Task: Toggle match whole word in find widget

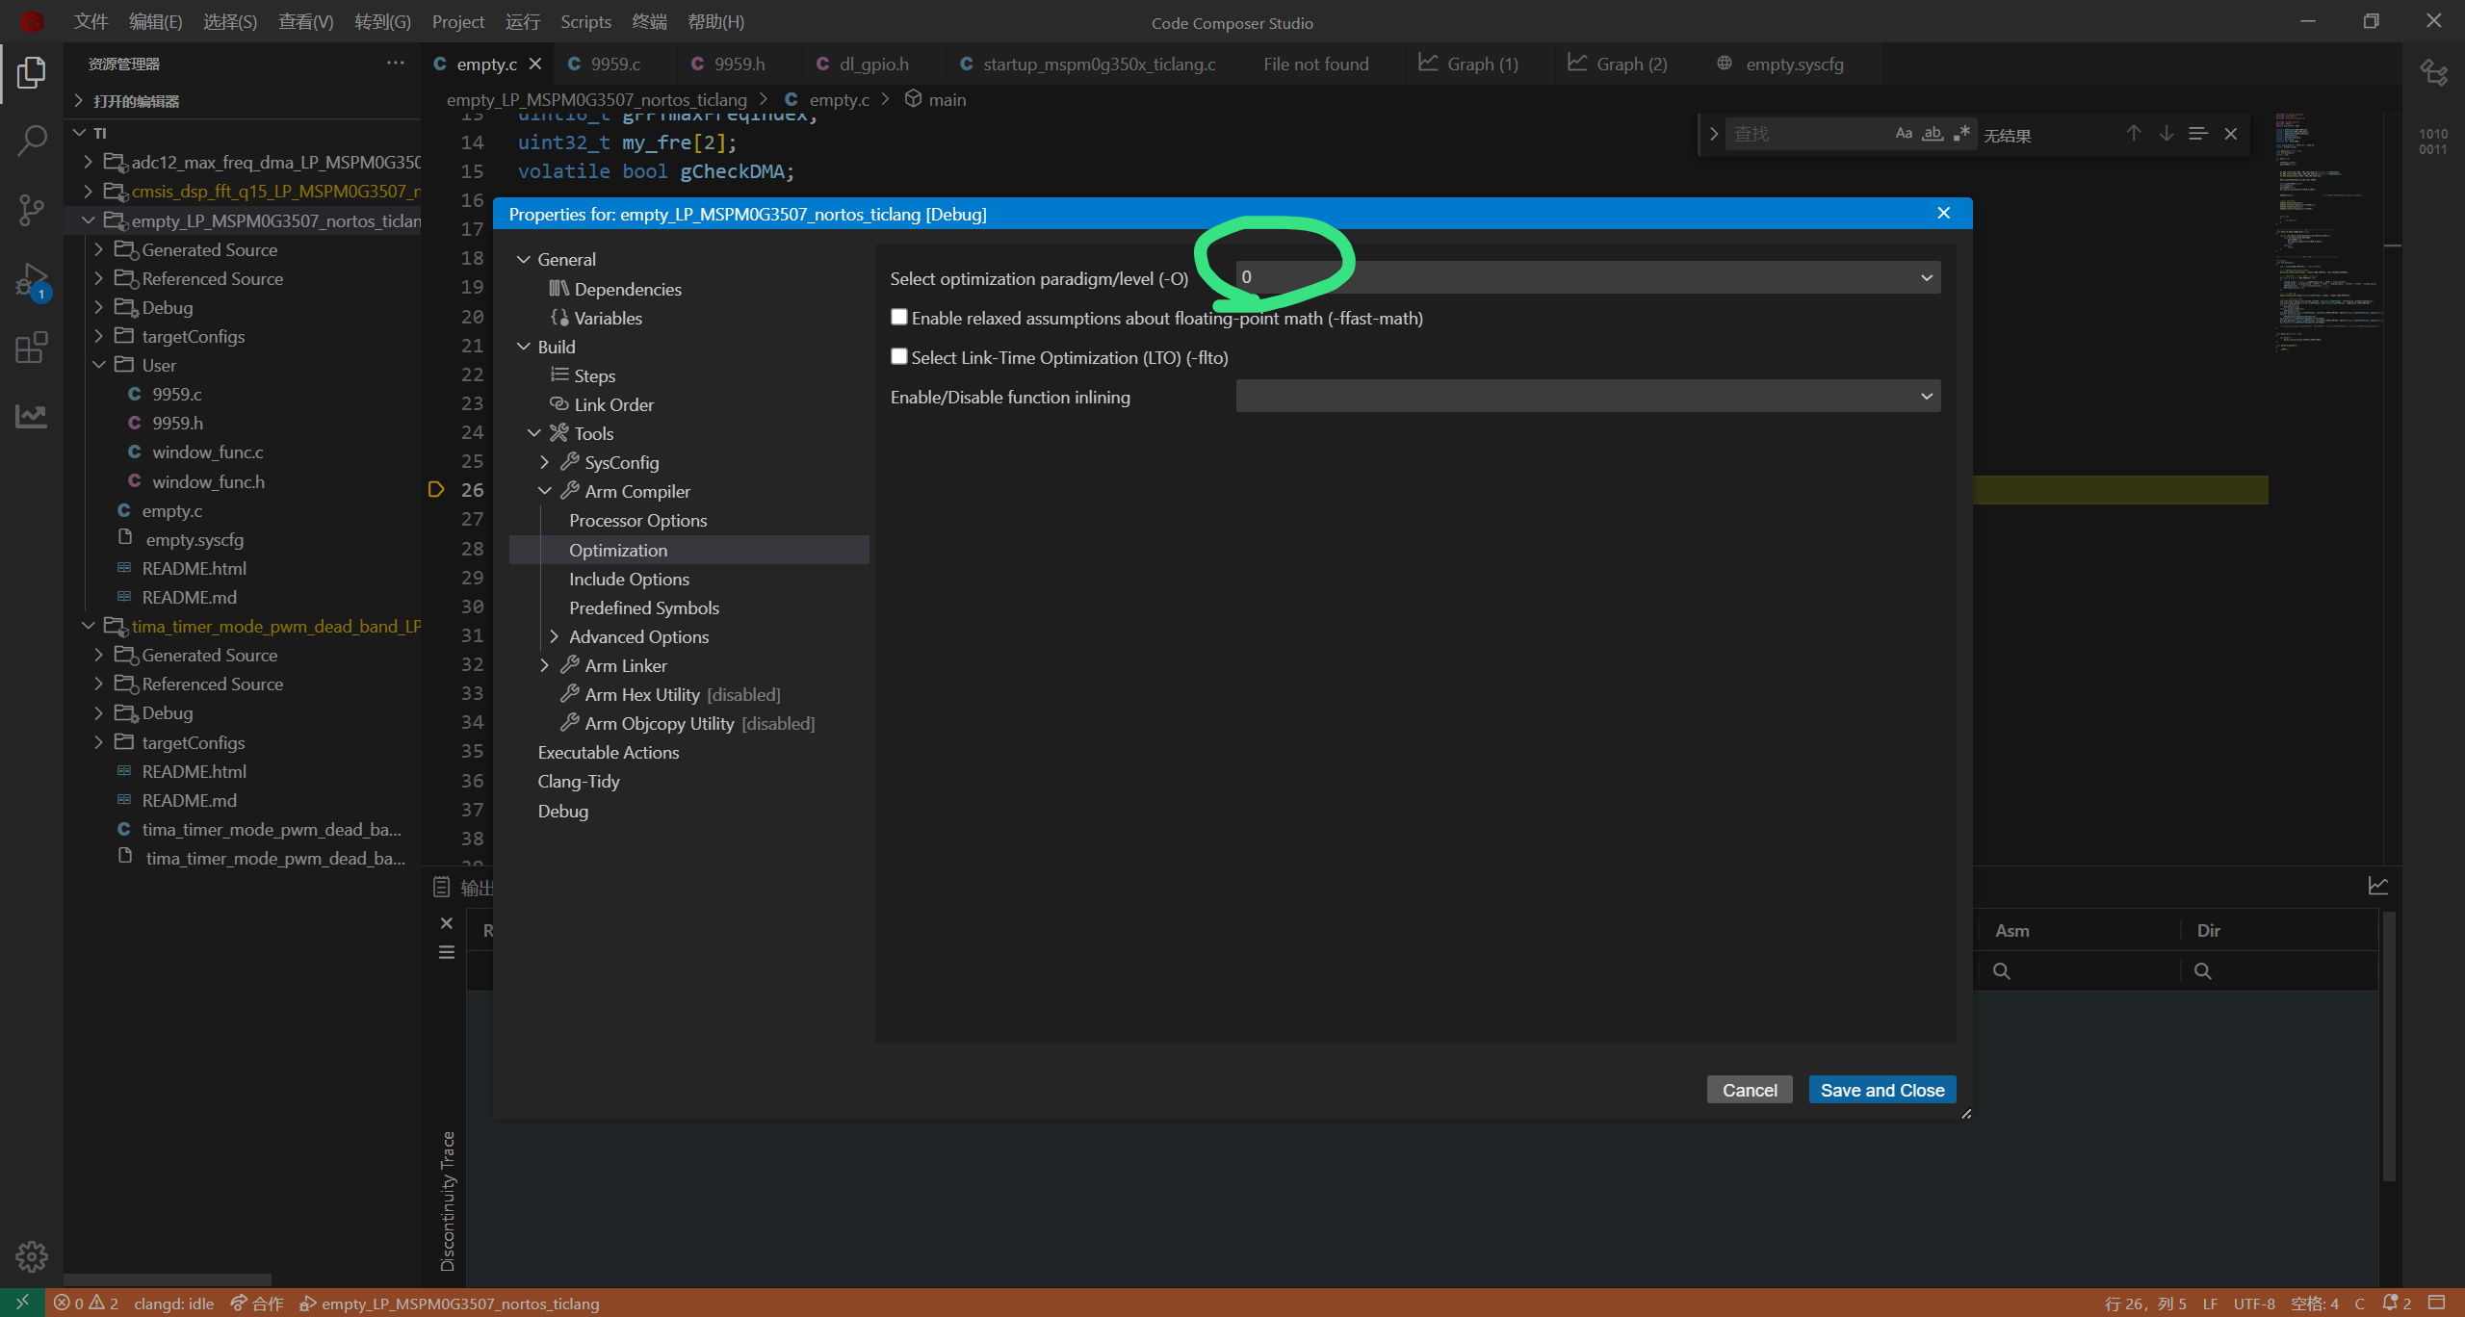Action: 1932,134
